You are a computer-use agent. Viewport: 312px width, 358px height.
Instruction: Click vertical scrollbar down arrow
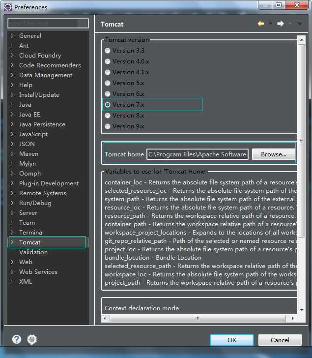click(x=302, y=310)
